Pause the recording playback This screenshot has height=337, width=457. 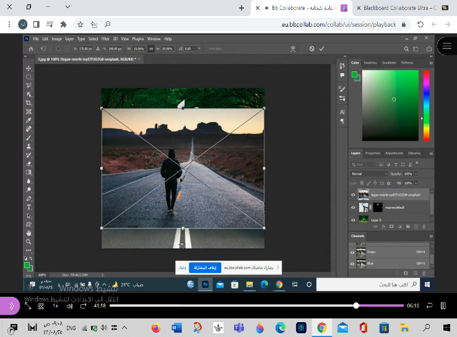point(443,305)
